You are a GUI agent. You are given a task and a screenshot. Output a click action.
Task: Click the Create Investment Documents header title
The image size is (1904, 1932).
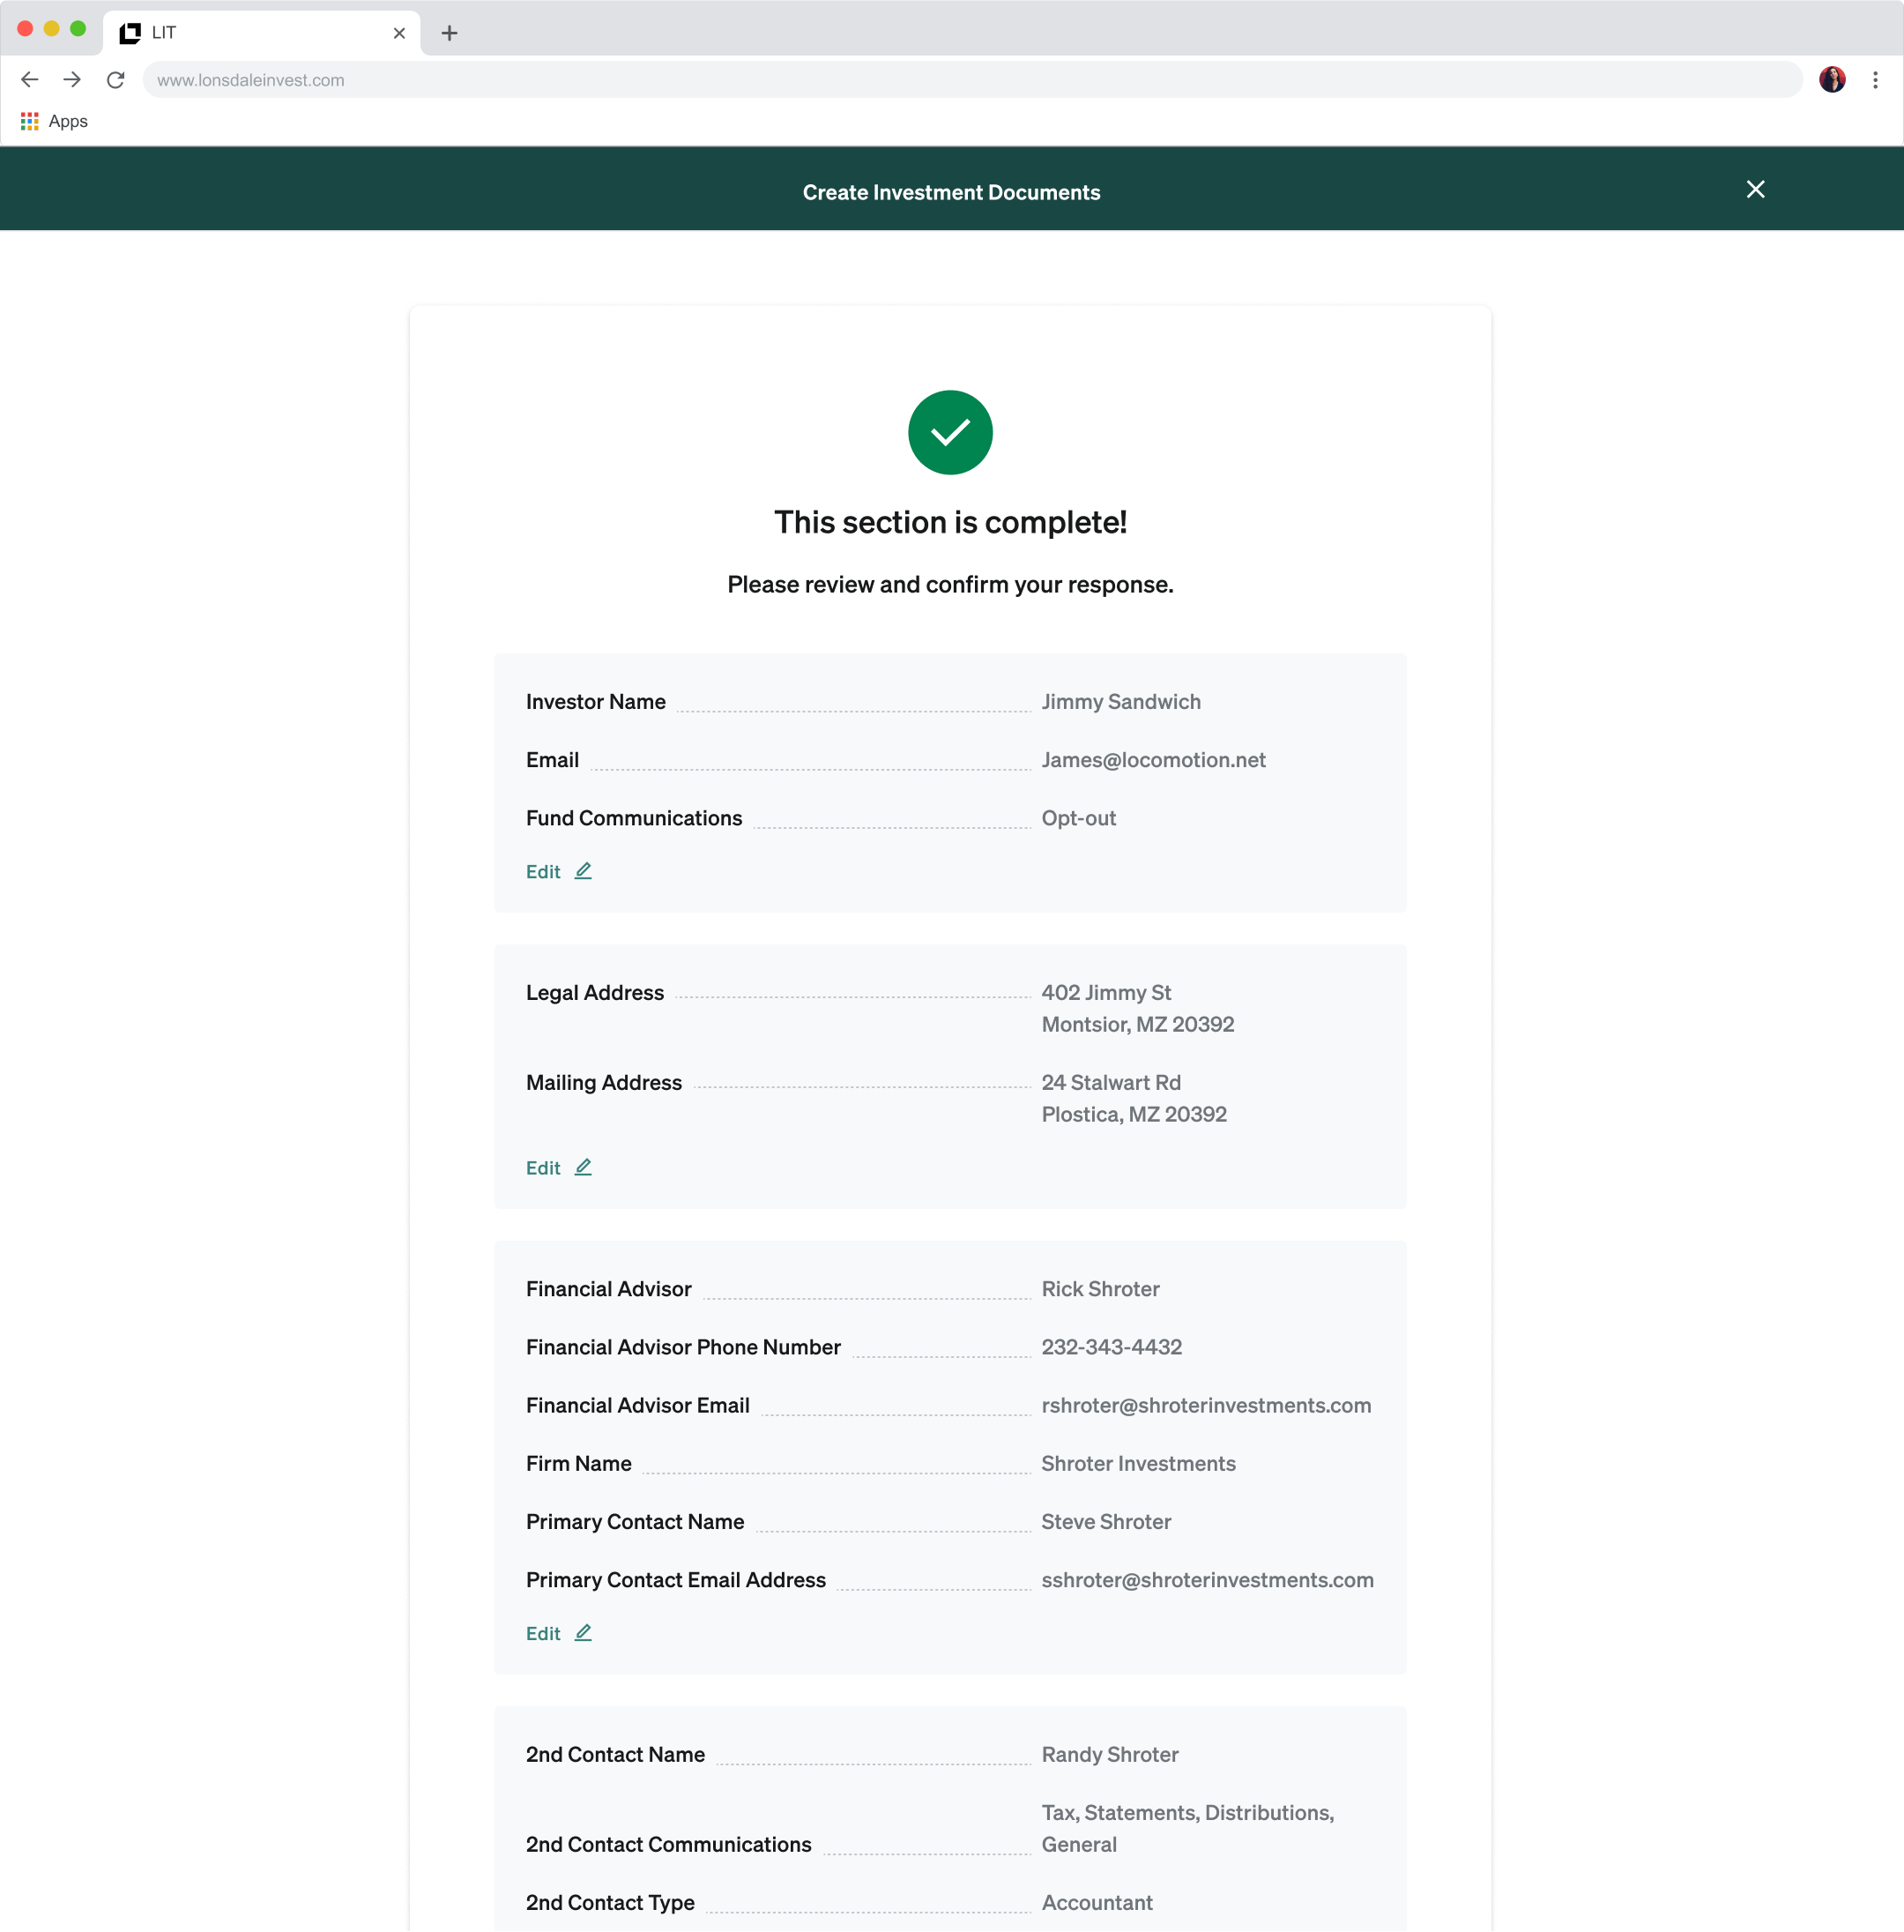(x=951, y=192)
